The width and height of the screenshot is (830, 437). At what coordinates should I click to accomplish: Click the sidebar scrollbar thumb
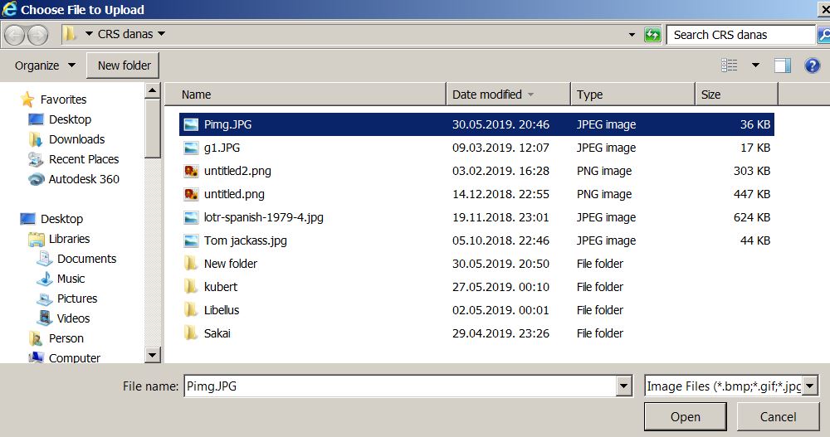pyautogui.click(x=153, y=129)
